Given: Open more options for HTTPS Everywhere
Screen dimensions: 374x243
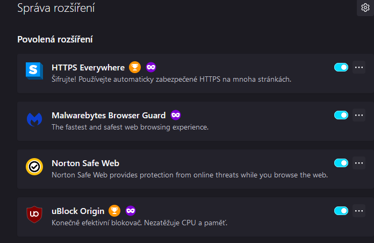Looking at the screenshot, I should coord(359,67).
